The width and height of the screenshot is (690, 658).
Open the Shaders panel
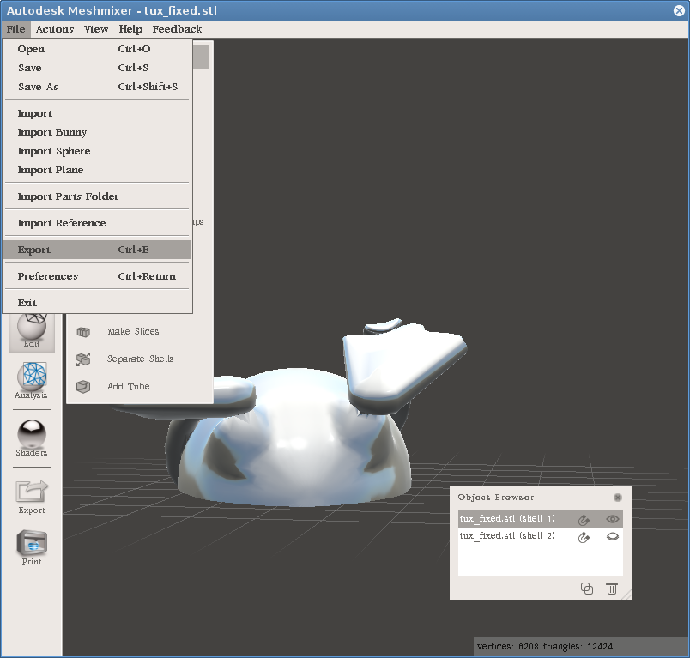click(31, 438)
